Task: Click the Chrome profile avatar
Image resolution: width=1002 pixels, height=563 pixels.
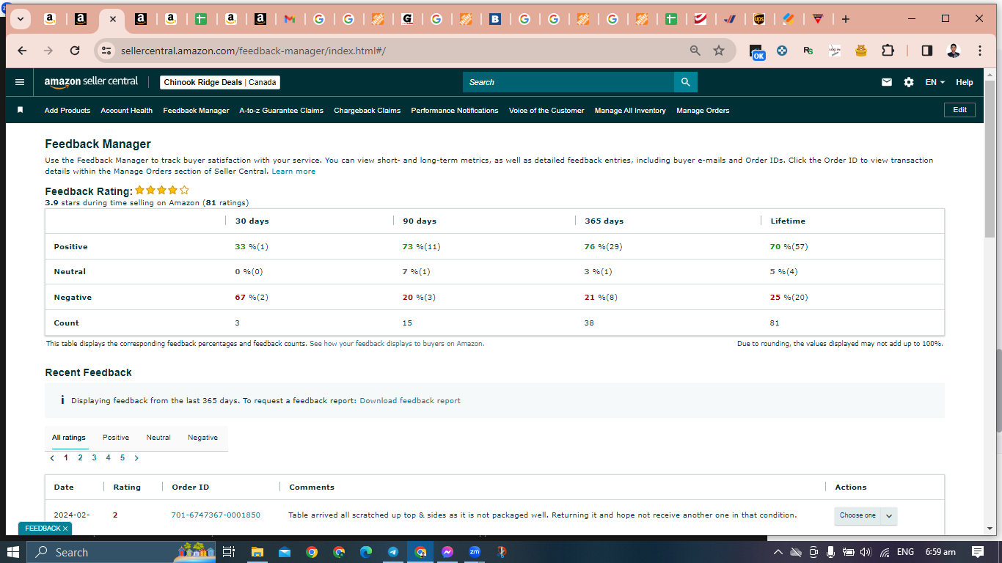Action: pyautogui.click(x=954, y=51)
